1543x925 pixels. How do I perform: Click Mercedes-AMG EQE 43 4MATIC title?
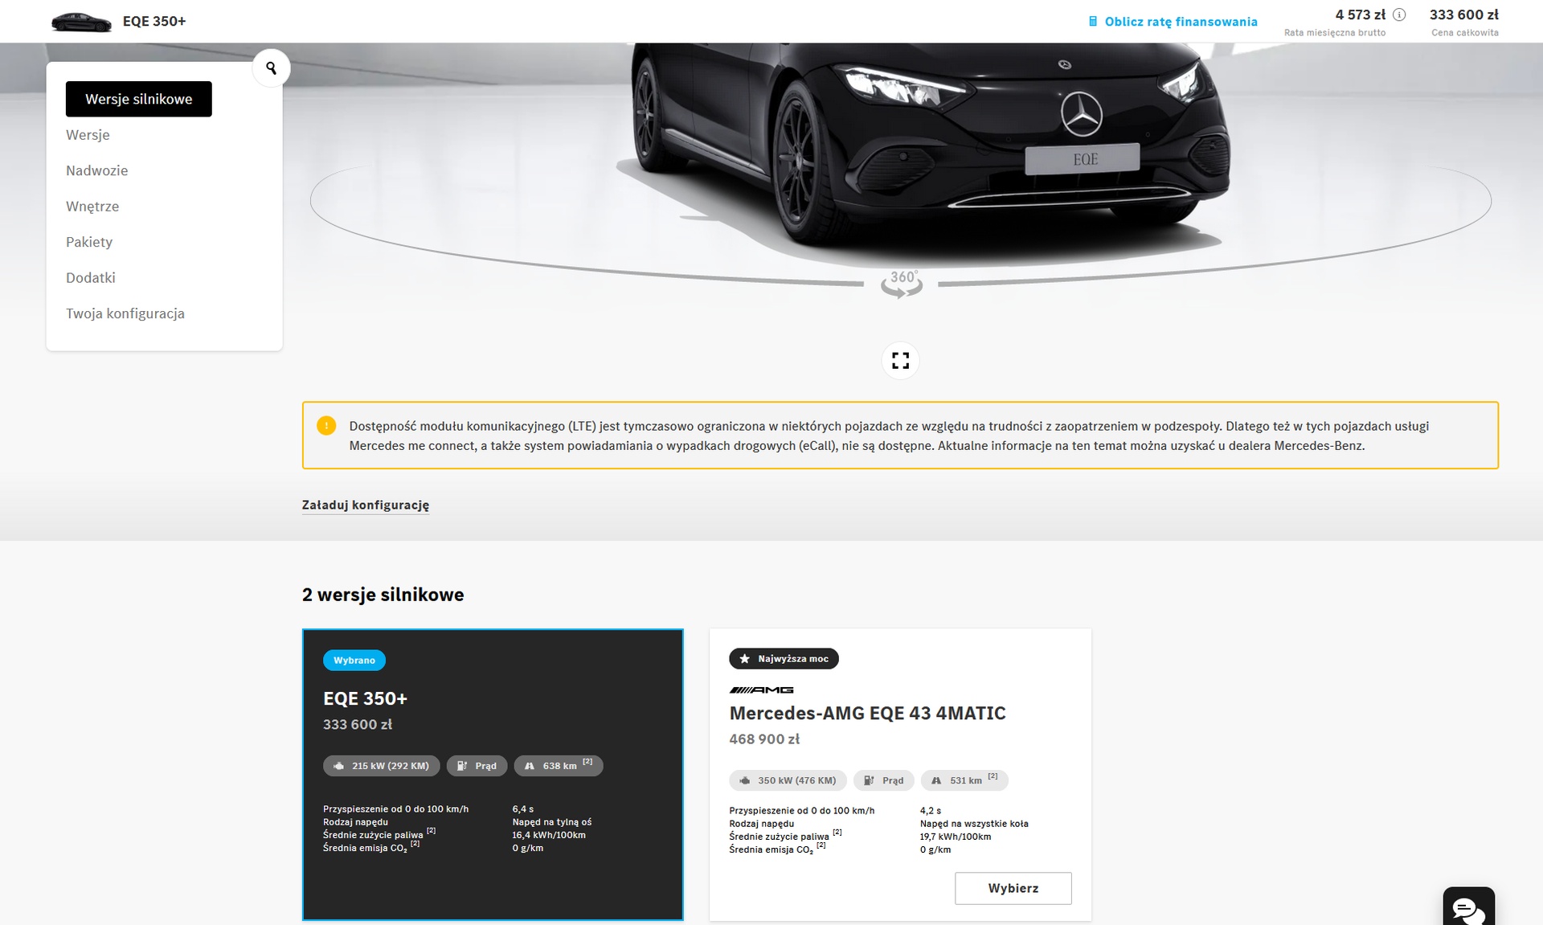coord(867,713)
